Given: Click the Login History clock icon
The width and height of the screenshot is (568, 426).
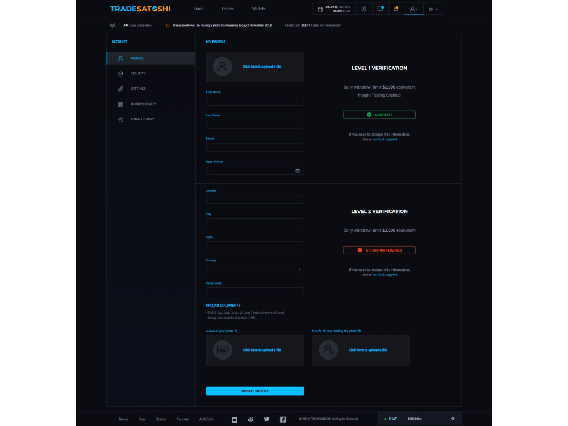Looking at the screenshot, I should [120, 119].
